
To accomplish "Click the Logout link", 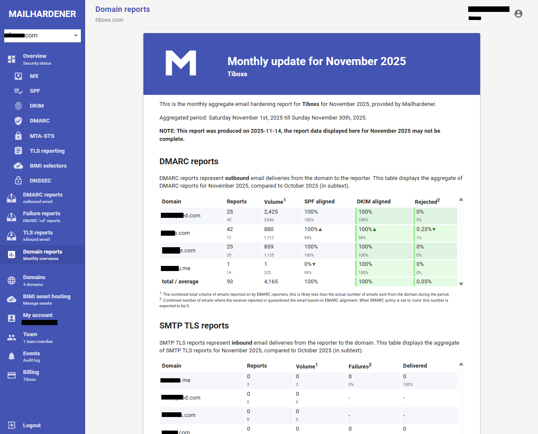I will pos(31,425).
